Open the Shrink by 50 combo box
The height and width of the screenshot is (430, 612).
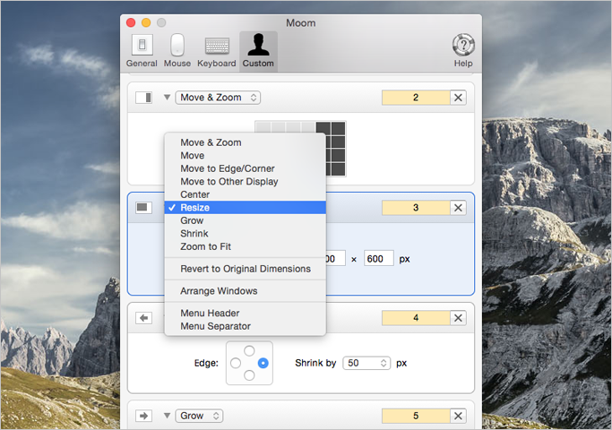point(366,364)
